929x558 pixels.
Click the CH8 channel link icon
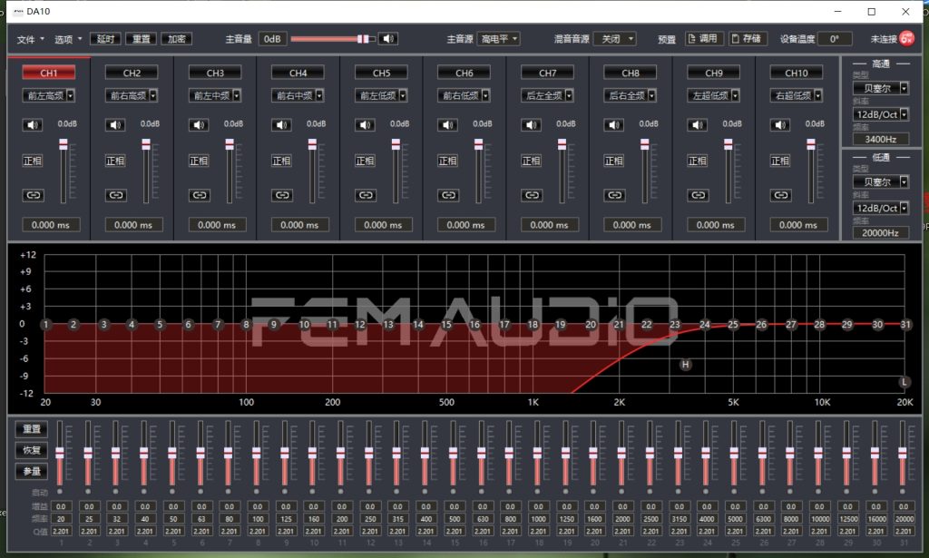click(616, 195)
